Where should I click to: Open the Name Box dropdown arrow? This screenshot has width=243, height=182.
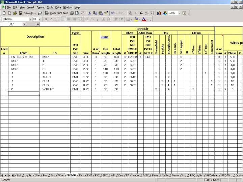[24, 24]
